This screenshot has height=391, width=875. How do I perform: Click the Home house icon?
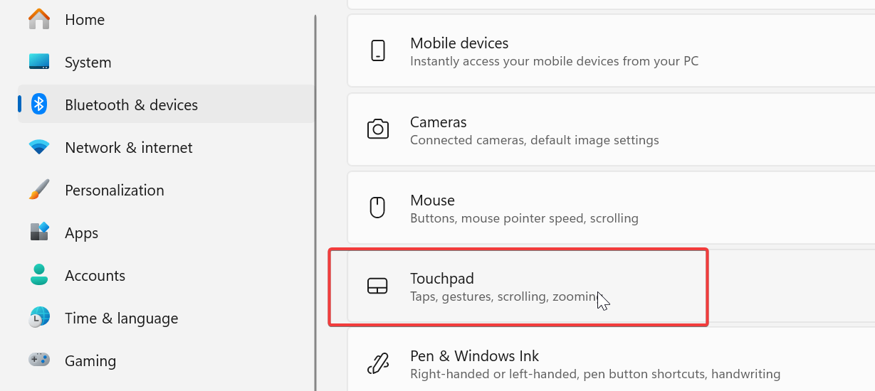pos(39,19)
